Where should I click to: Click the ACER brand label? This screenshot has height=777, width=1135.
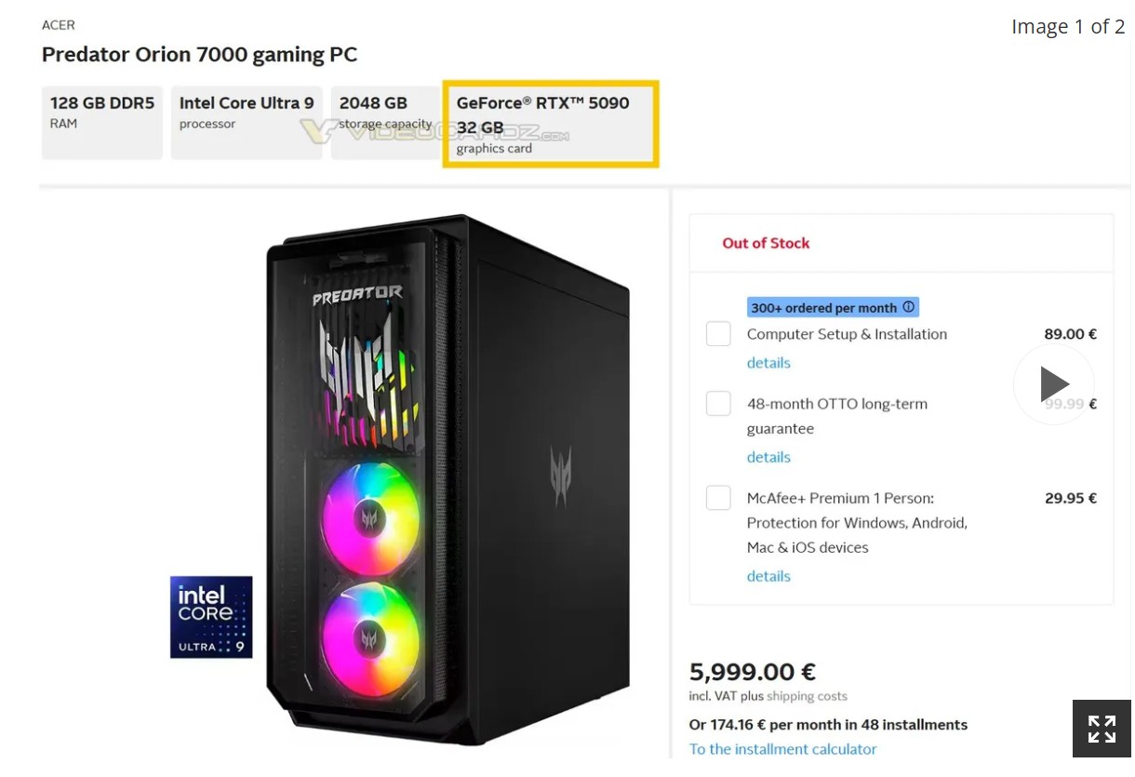click(58, 25)
